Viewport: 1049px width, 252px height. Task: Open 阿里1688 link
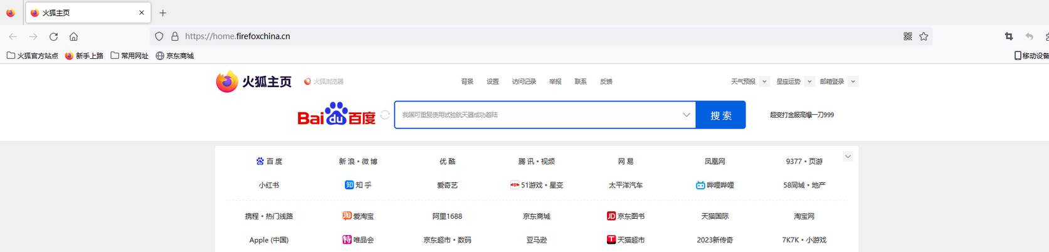(x=448, y=216)
